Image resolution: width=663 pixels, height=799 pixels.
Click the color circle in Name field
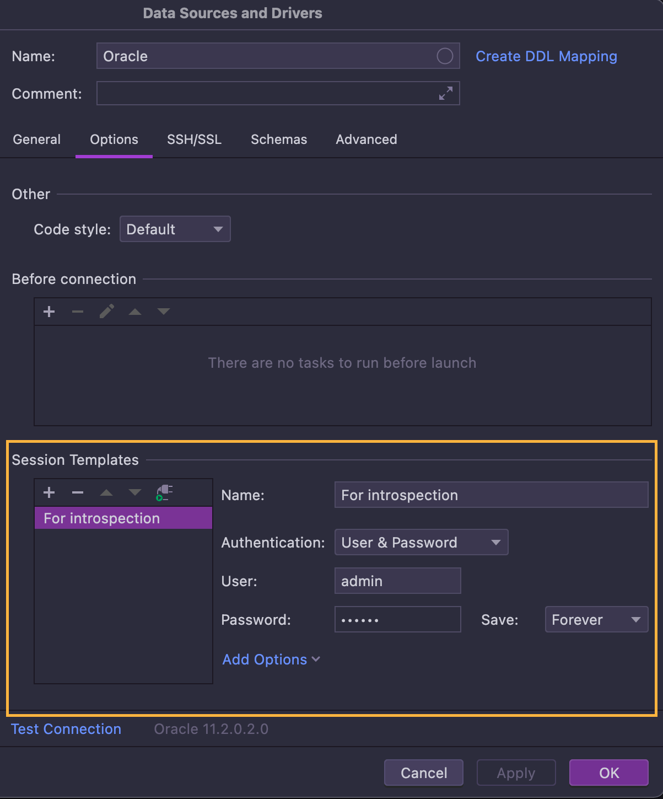tap(445, 56)
